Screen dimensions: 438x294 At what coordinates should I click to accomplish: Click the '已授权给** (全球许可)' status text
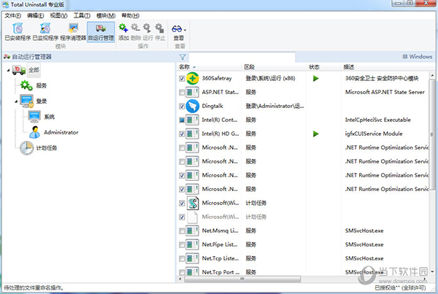coord(400,288)
